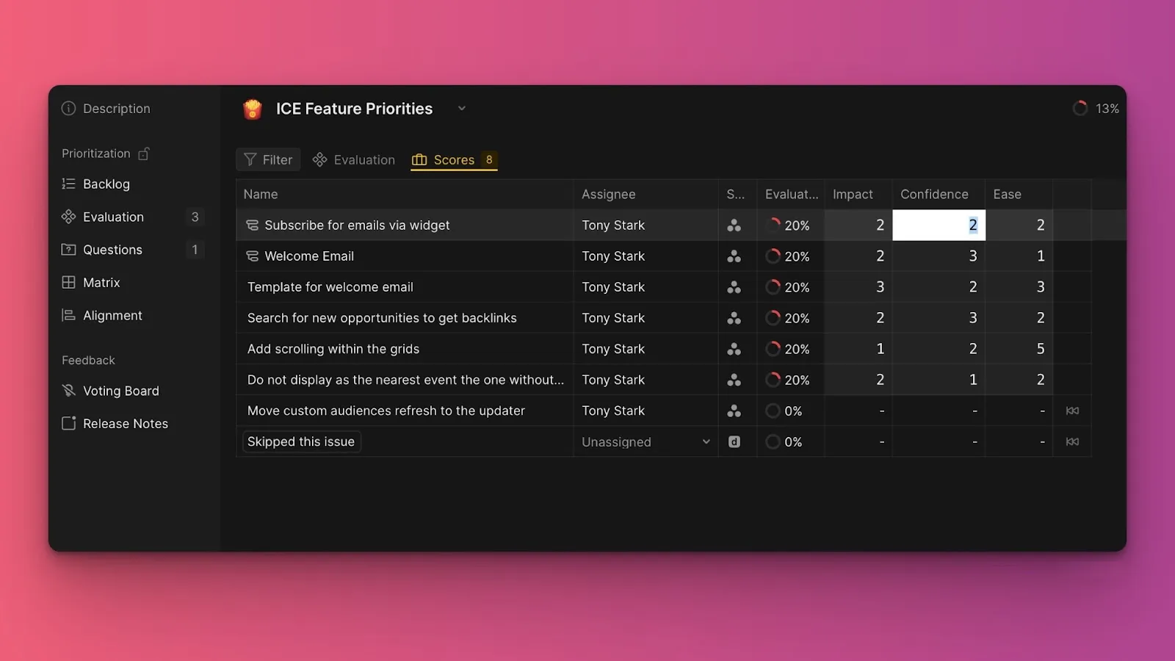Click the selected Confidence input cell
The image size is (1175, 661).
[x=938, y=225]
